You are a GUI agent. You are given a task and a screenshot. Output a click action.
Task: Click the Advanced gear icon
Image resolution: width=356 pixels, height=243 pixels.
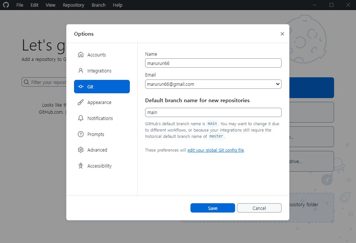point(81,150)
